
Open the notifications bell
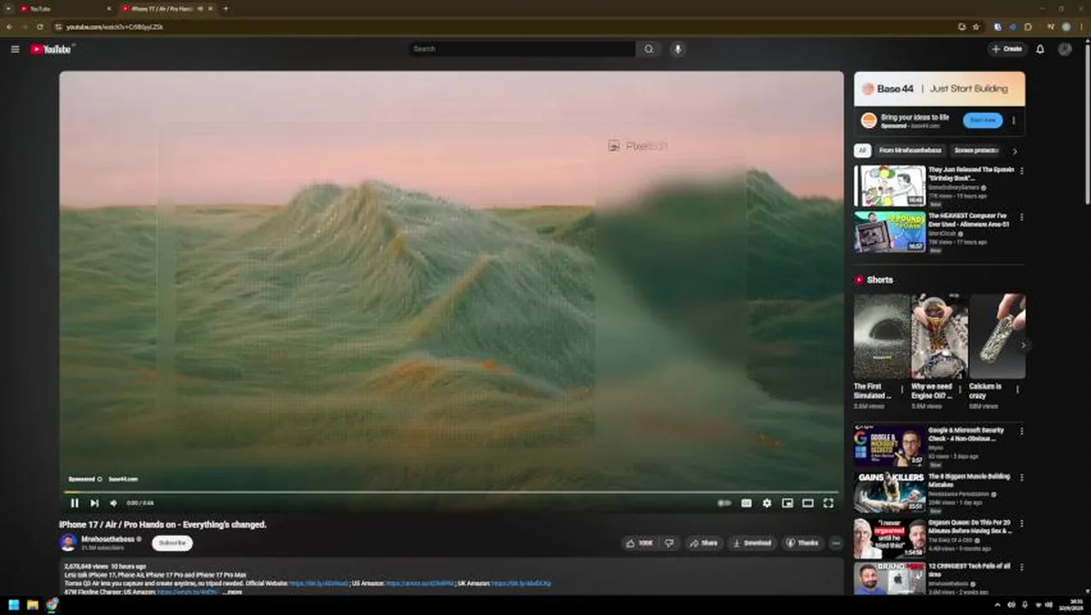tap(1040, 49)
